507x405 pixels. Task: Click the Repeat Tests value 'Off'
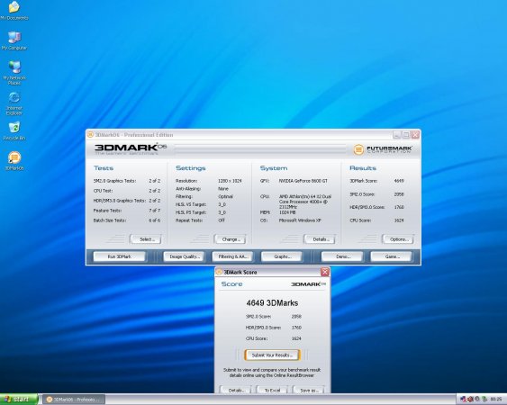pyautogui.click(x=222, y=220)
